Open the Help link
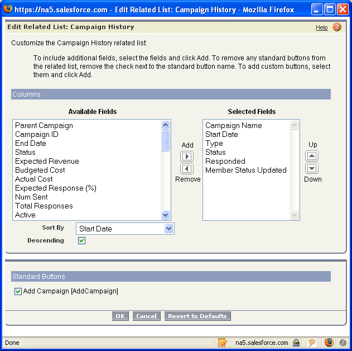Image resolution: width=352 pixels, height=351 pixels. pos(322,27)
